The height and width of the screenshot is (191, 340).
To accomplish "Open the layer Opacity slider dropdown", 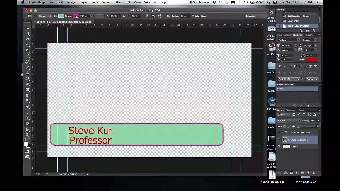I will (318, 121).
